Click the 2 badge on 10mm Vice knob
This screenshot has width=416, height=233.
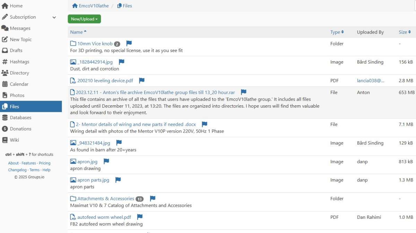coord(117,44)
